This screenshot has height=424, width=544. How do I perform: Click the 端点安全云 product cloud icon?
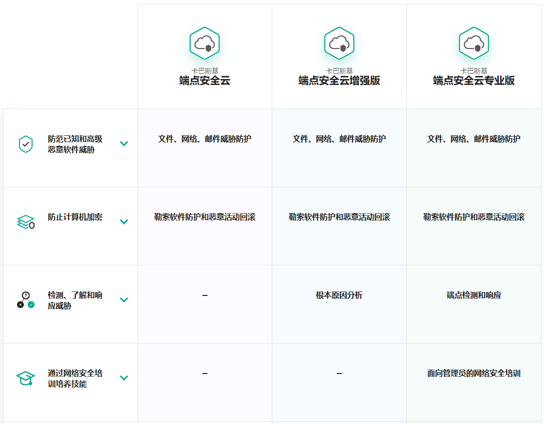[x=205, y=43]
